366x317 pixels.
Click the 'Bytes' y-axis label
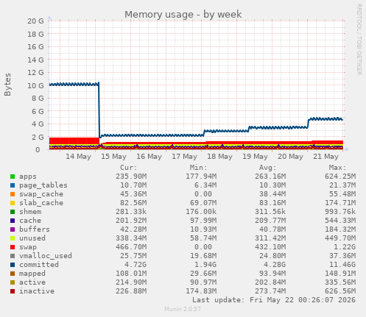coord(7,85)
